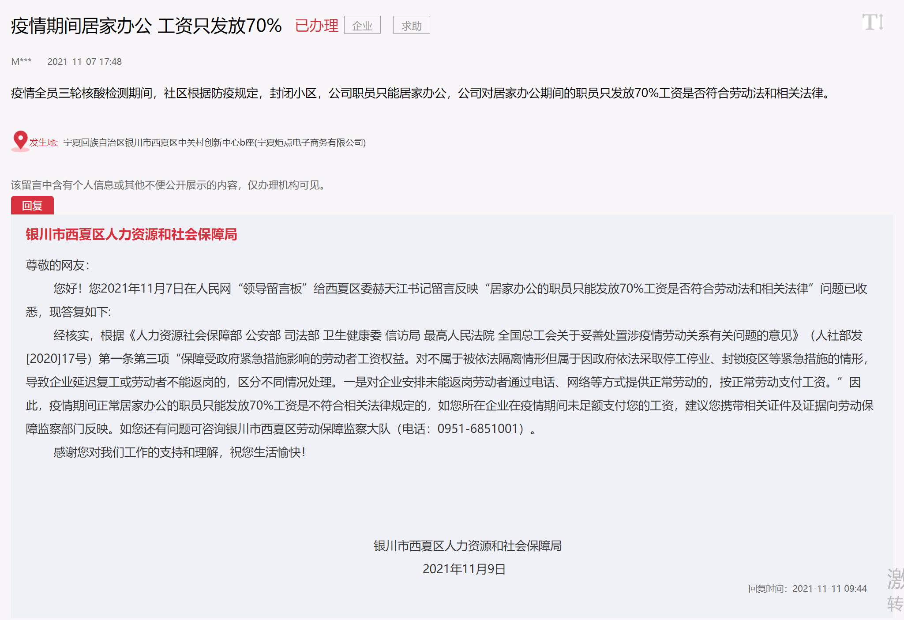Click the centered signature 银川市西夏区人力资源和社会保障局

coord(467,546)
